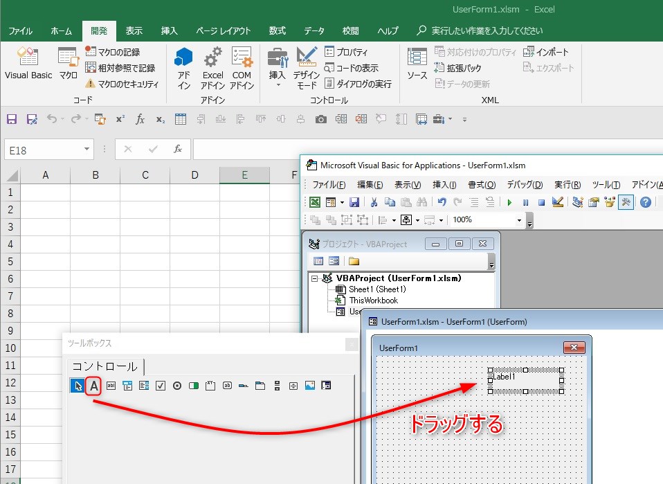The height and width of the screenshot is (484, 663).
Task: Toggle Design Mode in the VBA toolbar
Action: pos(558,202)
